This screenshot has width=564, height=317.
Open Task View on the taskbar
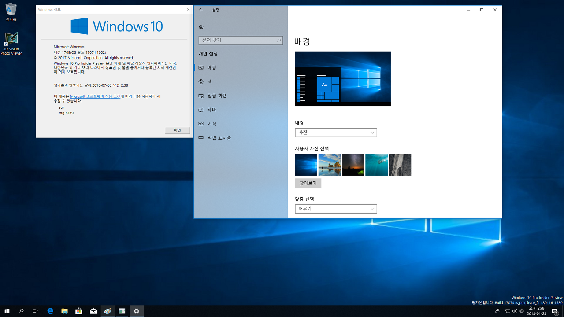35,311
